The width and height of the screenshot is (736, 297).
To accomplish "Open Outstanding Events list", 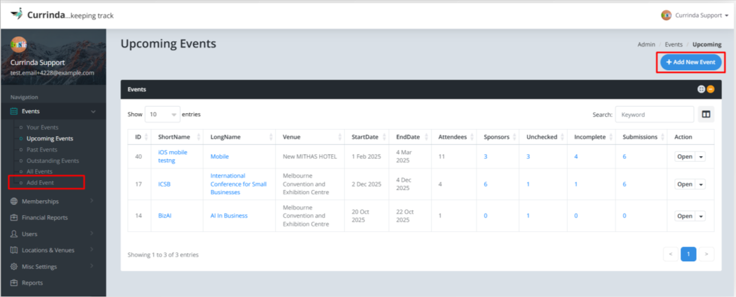I will [x=53, y=161].
